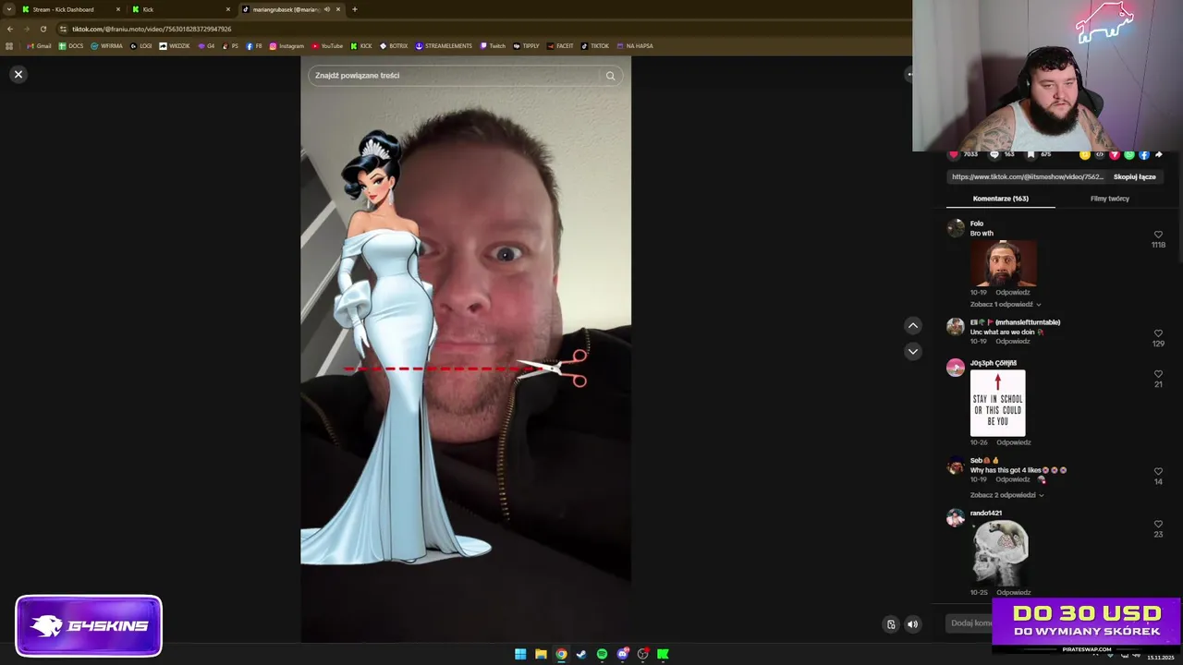Open the Instagram bookmark
Screen dimensions: 1183x665
287,46
